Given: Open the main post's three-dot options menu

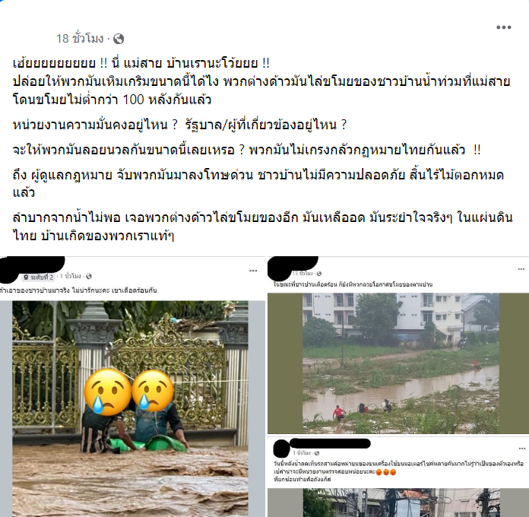Looking at the screenshot, I should [503, 27].
